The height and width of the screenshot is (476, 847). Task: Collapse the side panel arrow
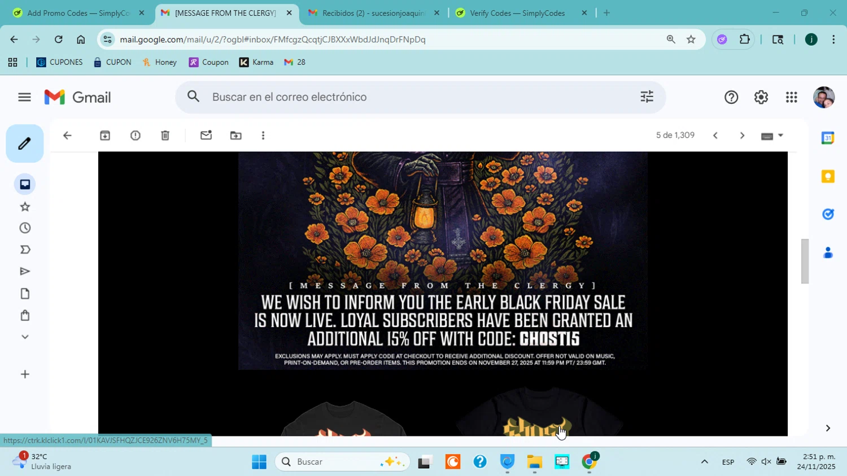click(x=828, y=428)
